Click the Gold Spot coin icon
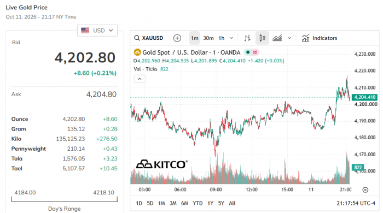Image resolution: width=383 pixels, height=213 pixels. tap(137, 52)
